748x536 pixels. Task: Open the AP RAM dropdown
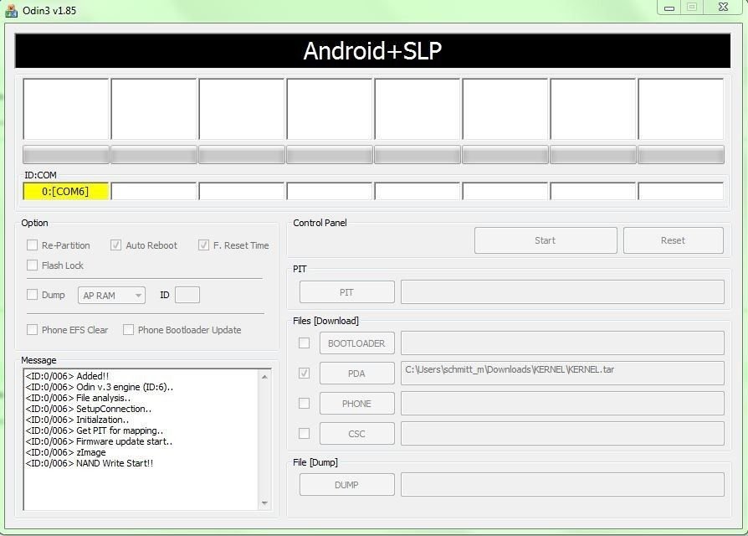click(x=111, y=296)
